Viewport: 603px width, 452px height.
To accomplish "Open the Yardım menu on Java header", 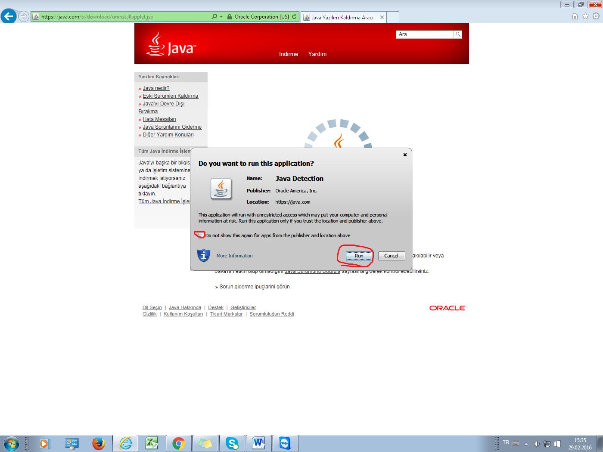I will [317, 54].
